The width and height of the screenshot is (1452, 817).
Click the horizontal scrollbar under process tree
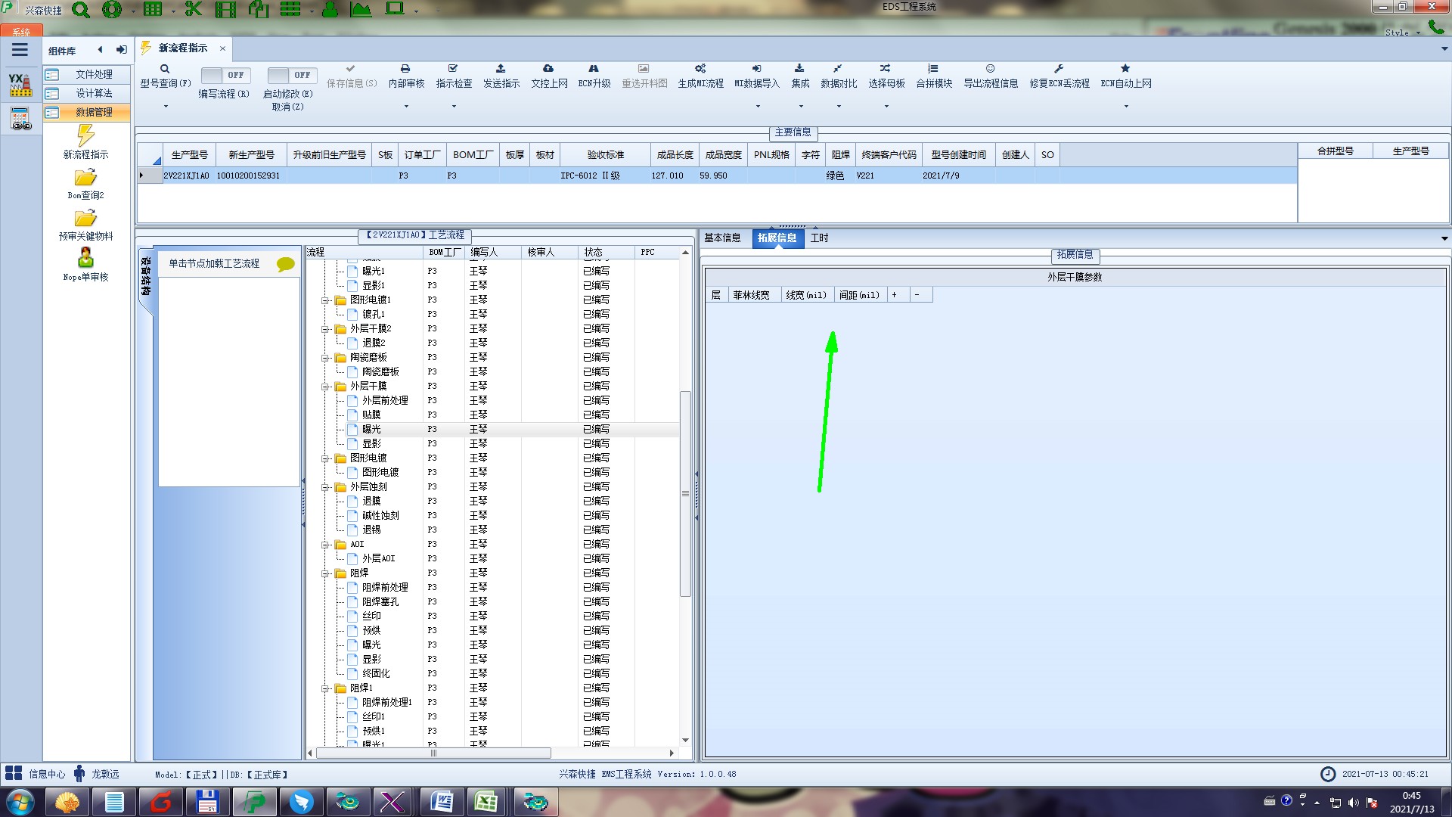[x=433, y=753]
